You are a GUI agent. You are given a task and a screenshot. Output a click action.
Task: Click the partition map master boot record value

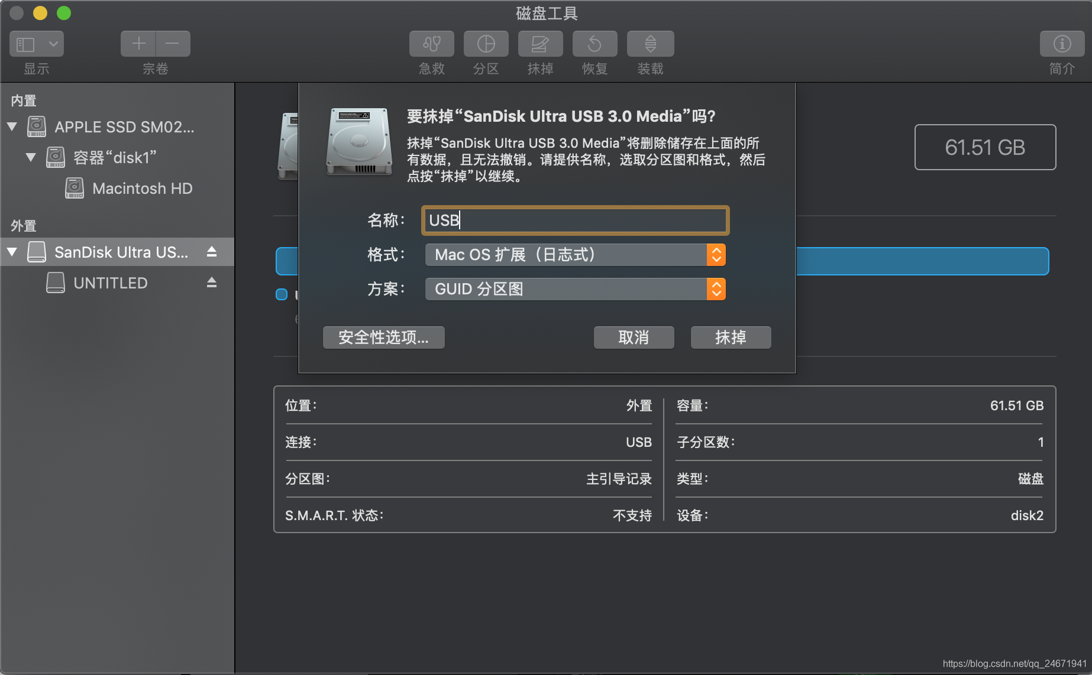[x=619, y=479]
